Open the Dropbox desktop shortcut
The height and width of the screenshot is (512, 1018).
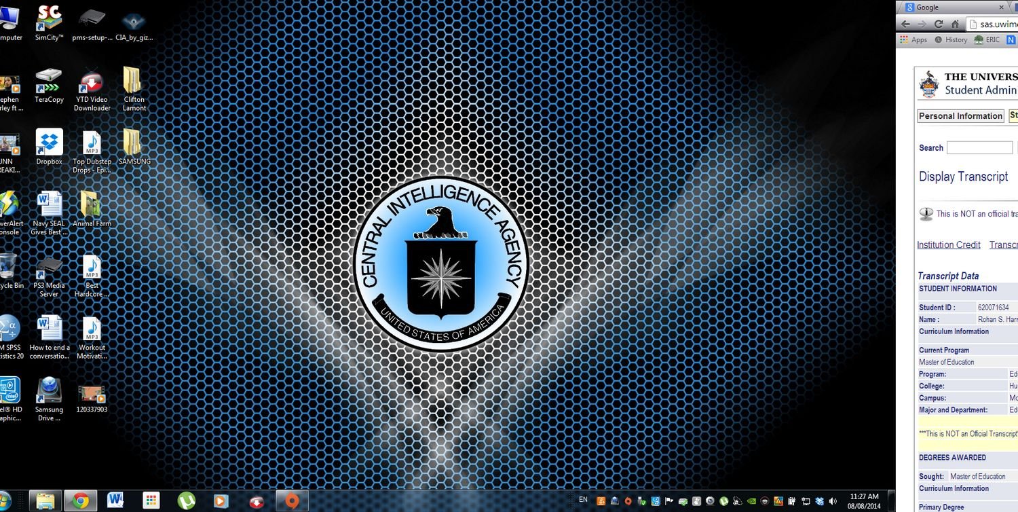[x=49, y=147]
